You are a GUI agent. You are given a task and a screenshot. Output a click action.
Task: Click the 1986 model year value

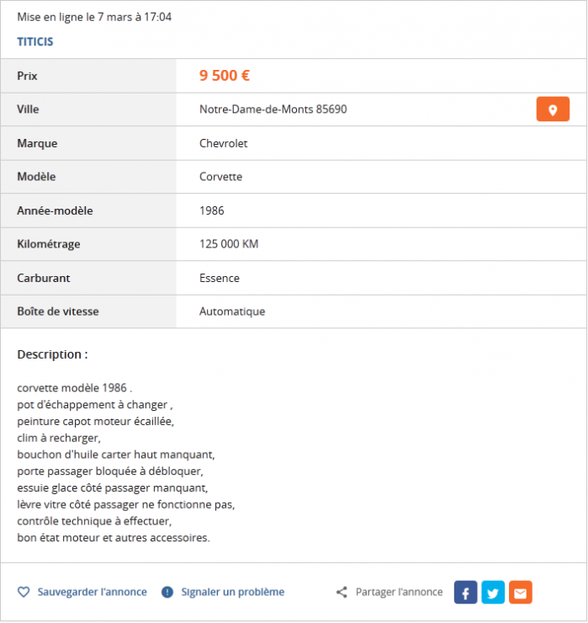click(212, 210)
